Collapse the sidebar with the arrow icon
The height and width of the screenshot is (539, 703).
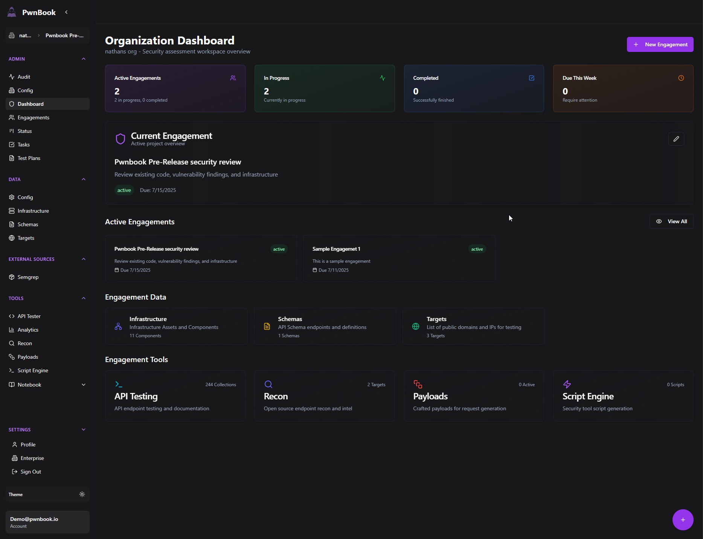pyautogui.click(x=67, y=12)
